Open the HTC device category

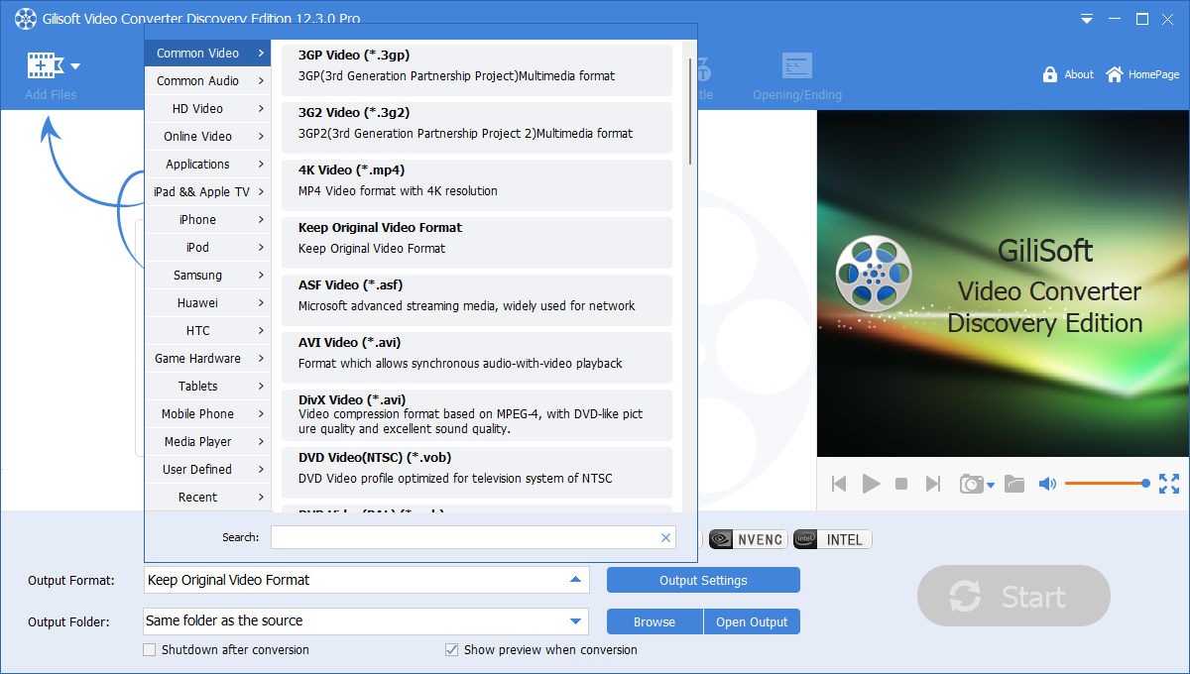click(208, 331)
